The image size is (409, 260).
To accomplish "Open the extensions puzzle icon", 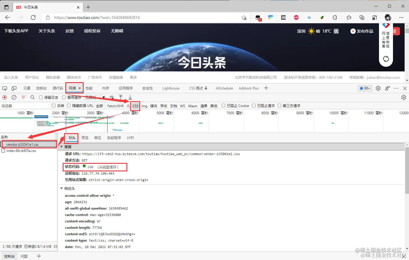I will [x=335, y=17].
